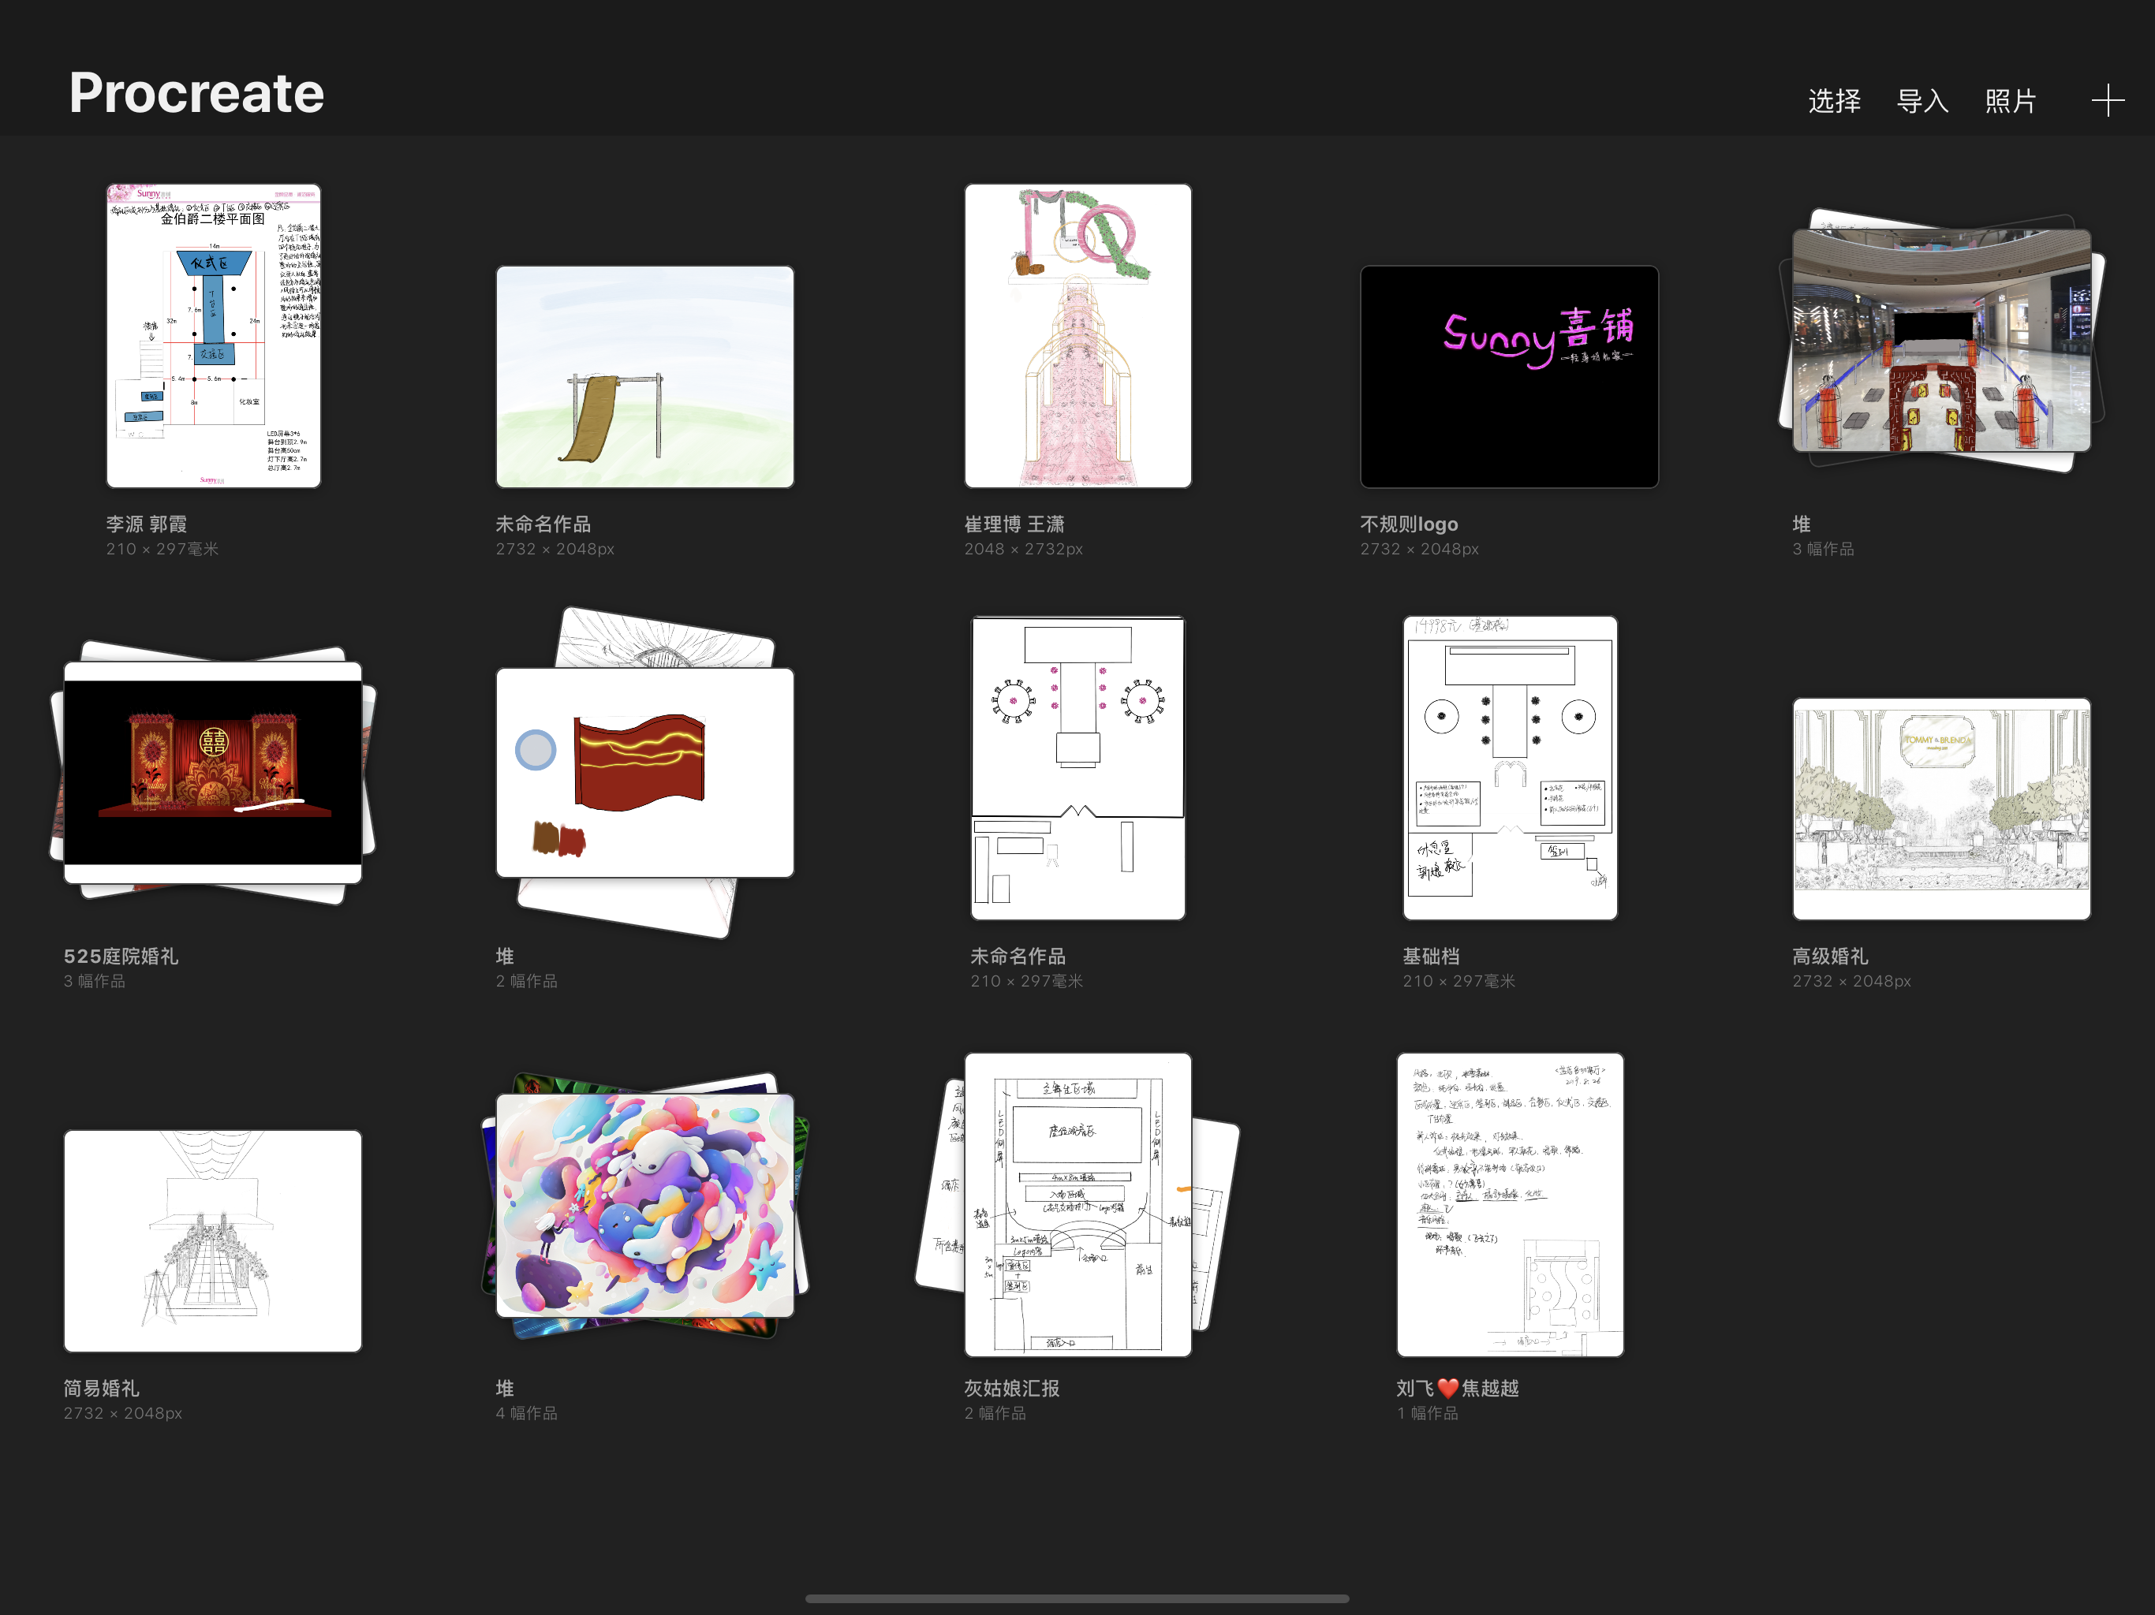Open the 不规则logo Sunny喜铺 artwork
This screenshot has width=2155, height=1615.
(1509, 377)
